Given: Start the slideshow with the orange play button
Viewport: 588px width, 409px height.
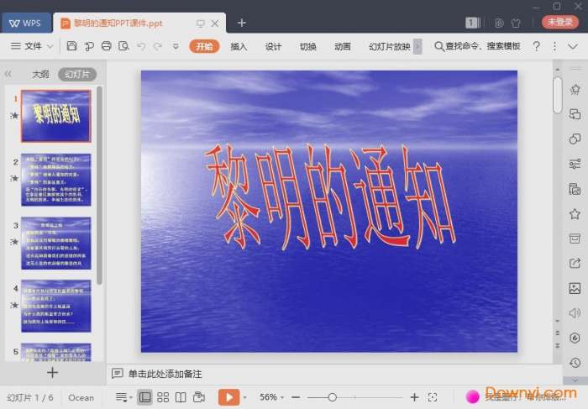Looking at the screenshot, I should 228,397.
